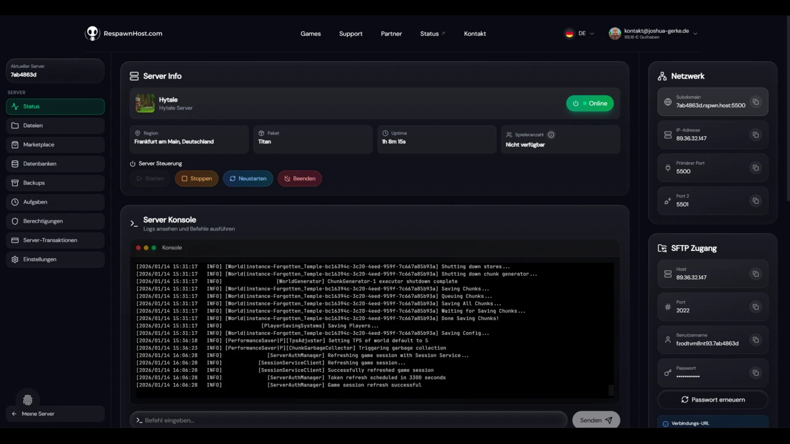
Task: Click the Spieleranzahl info icon
Action: point(551,134)
